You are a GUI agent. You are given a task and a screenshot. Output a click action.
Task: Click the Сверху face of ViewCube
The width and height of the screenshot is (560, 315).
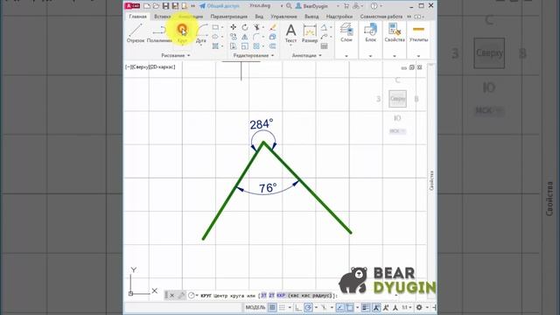397,99
